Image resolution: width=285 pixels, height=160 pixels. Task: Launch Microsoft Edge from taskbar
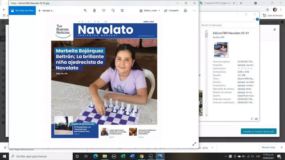coord(95,156)
